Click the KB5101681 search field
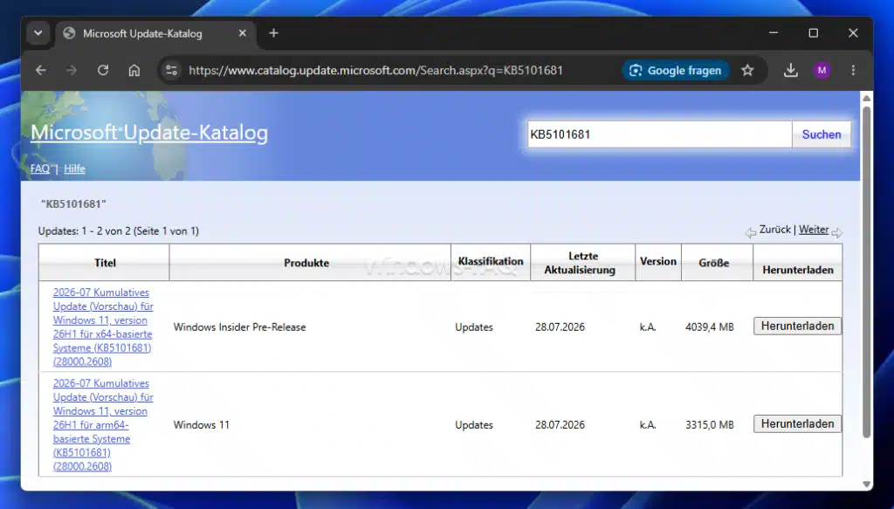This screenshot has width=894, height=509. point(659,134)
